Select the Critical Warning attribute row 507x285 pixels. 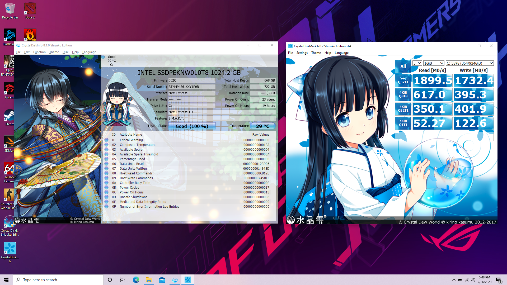coord(187,140)
